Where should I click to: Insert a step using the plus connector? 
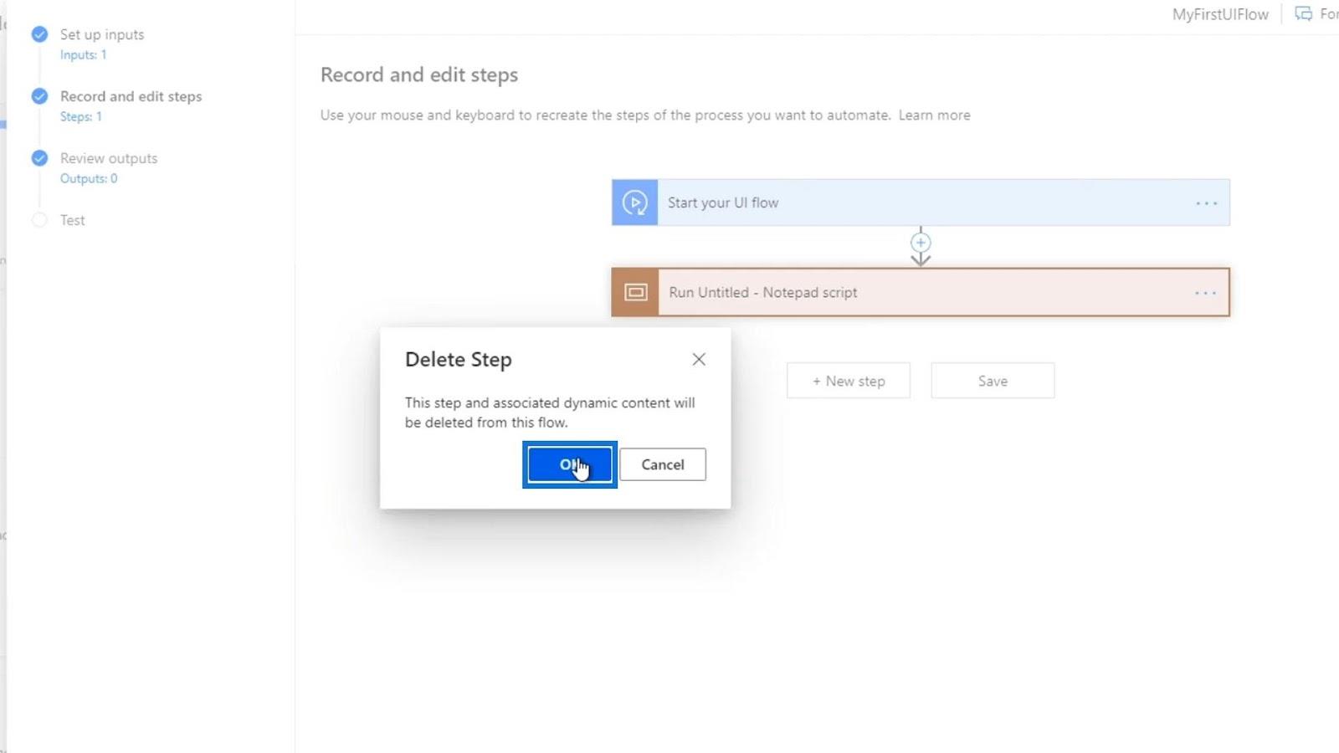(x=921, y=243)
